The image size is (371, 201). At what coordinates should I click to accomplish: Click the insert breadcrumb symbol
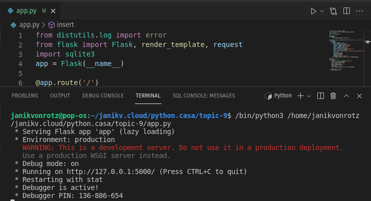tap(65, 24)
